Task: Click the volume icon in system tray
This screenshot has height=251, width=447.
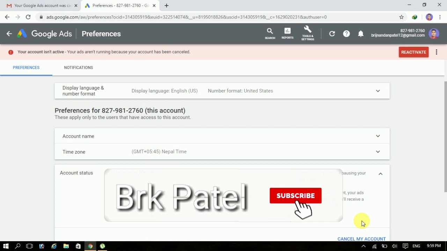Action: coord(395,246)
